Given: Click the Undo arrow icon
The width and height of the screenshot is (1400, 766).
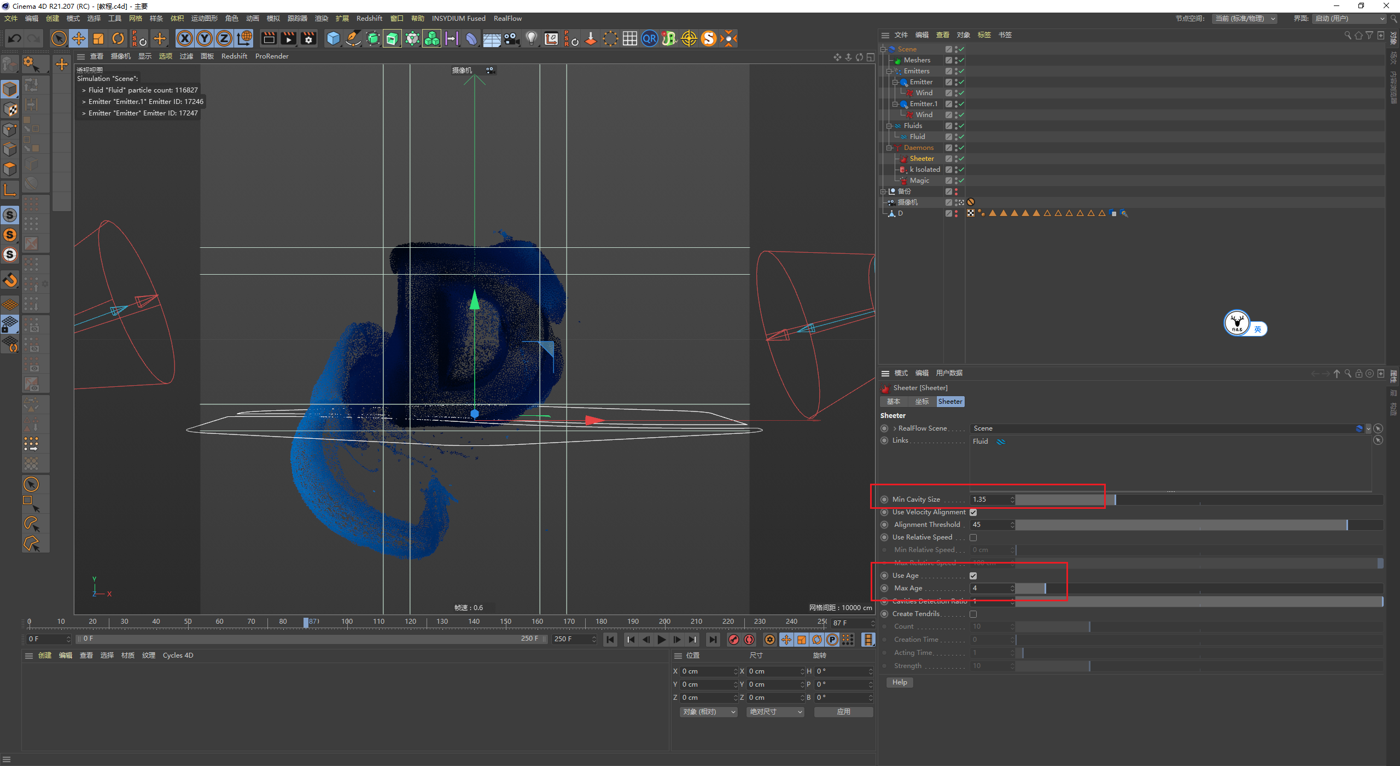Looking at the screenshot, I should pos(15,38).
